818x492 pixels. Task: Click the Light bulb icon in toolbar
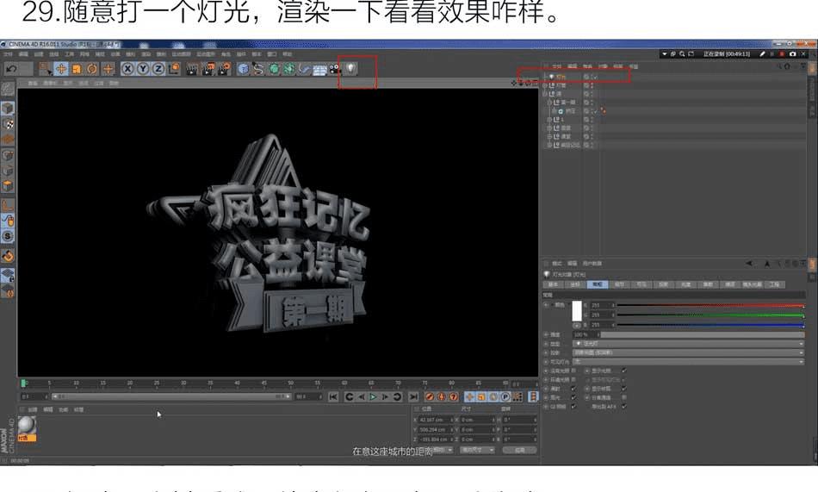pyautogui.click(x=350, y=68)
